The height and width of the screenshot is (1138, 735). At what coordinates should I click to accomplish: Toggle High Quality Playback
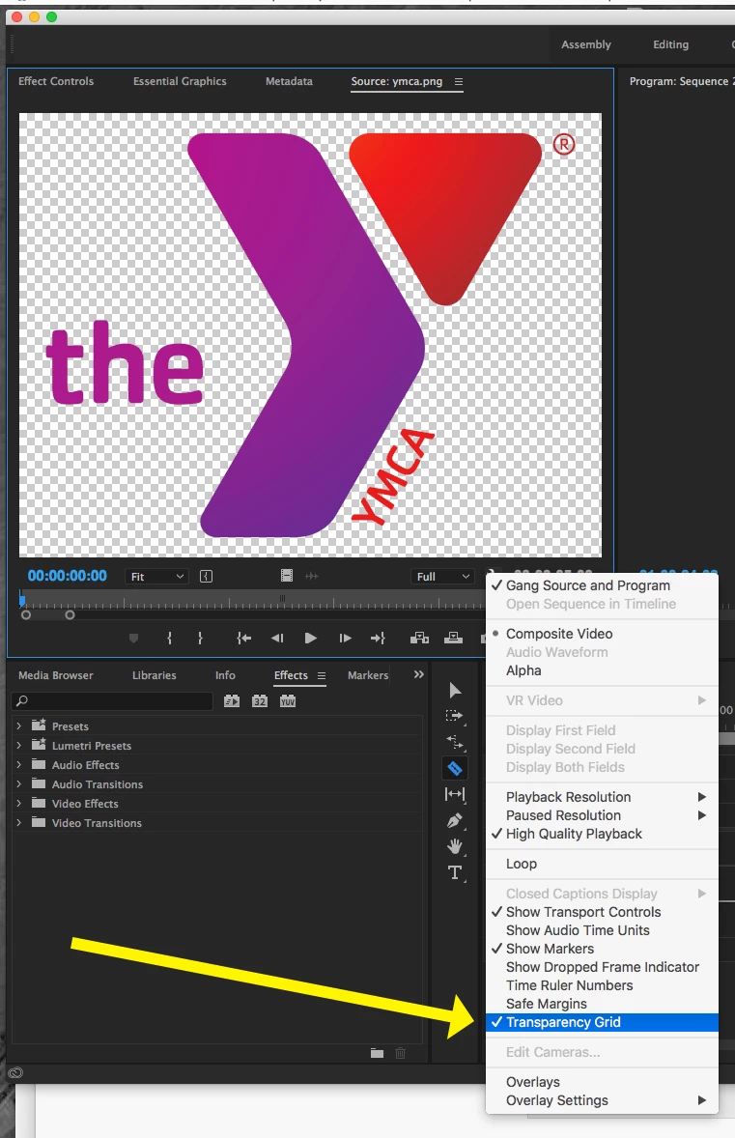[574, 834]
